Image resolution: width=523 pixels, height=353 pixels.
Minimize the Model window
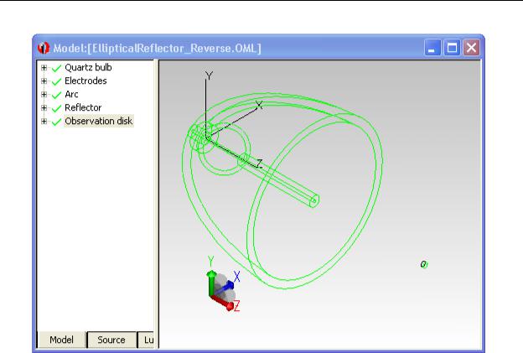(432, 48)
